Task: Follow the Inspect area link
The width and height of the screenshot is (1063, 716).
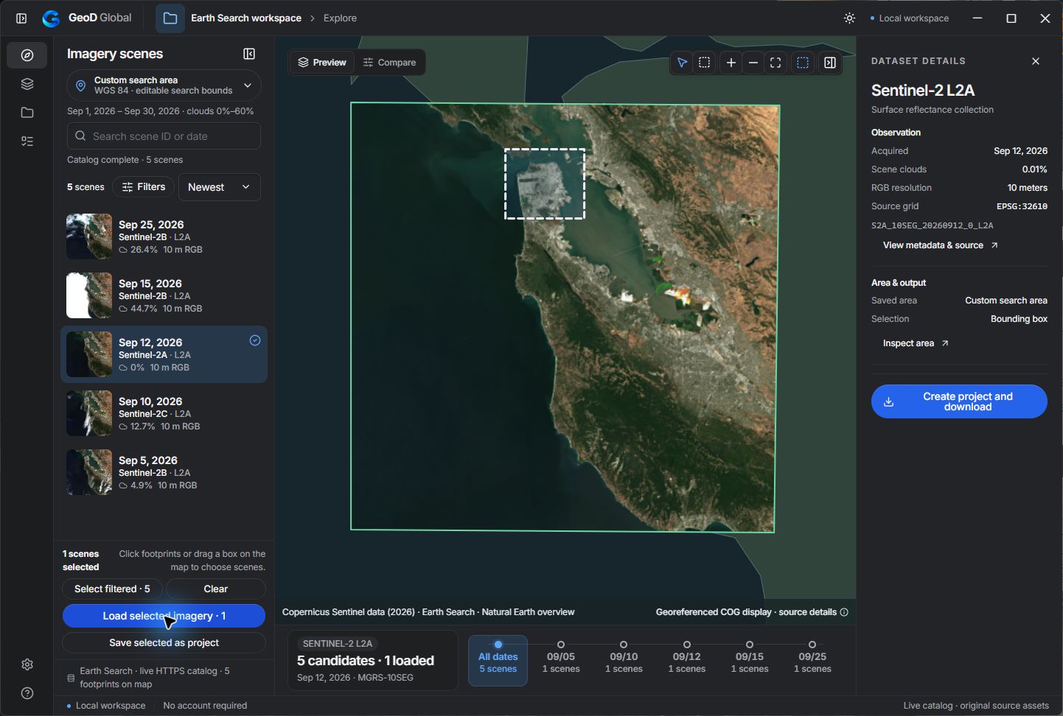Action: 916,343
